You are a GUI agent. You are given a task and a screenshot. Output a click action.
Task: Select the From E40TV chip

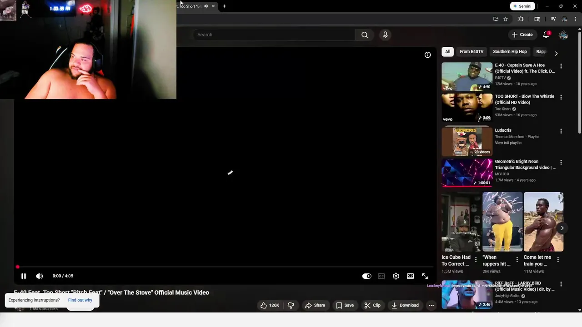(472, 51)
